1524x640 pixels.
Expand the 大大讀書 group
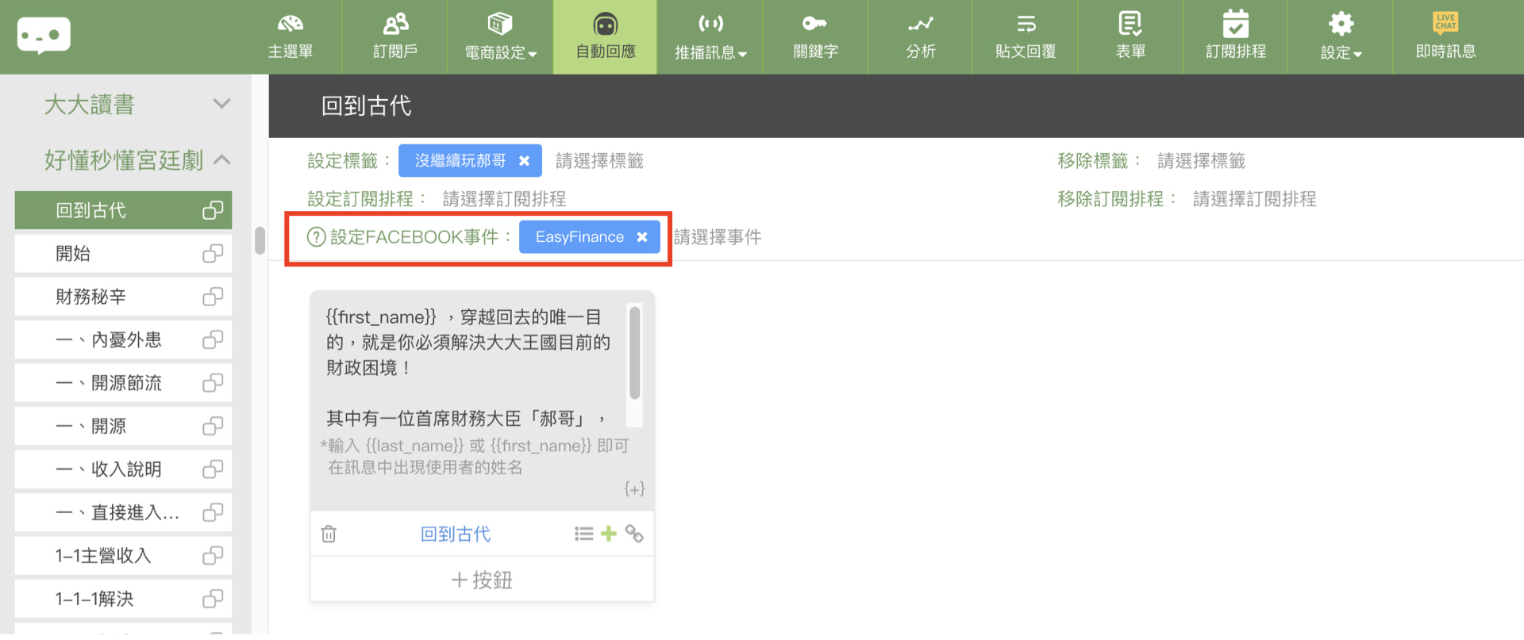coord(221,104)
